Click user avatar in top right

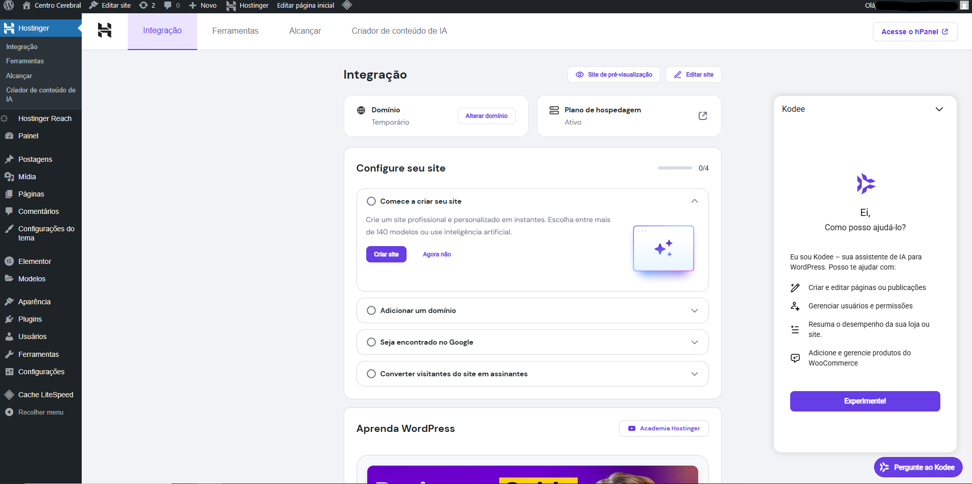(x=964, y=5)
